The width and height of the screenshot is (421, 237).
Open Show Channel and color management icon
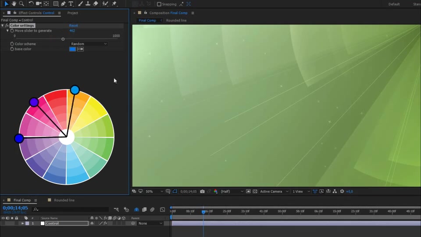(x=216, y=191)
